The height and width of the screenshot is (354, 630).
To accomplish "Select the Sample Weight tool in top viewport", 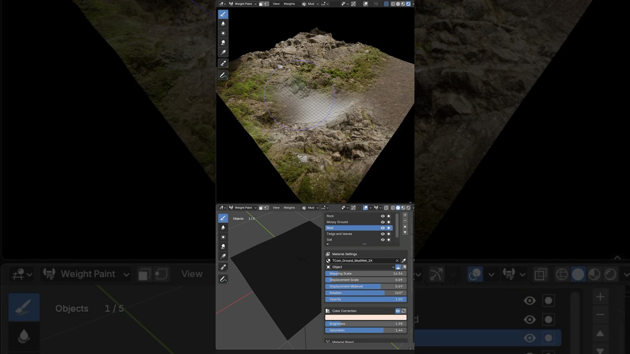I will coord(223,63).
